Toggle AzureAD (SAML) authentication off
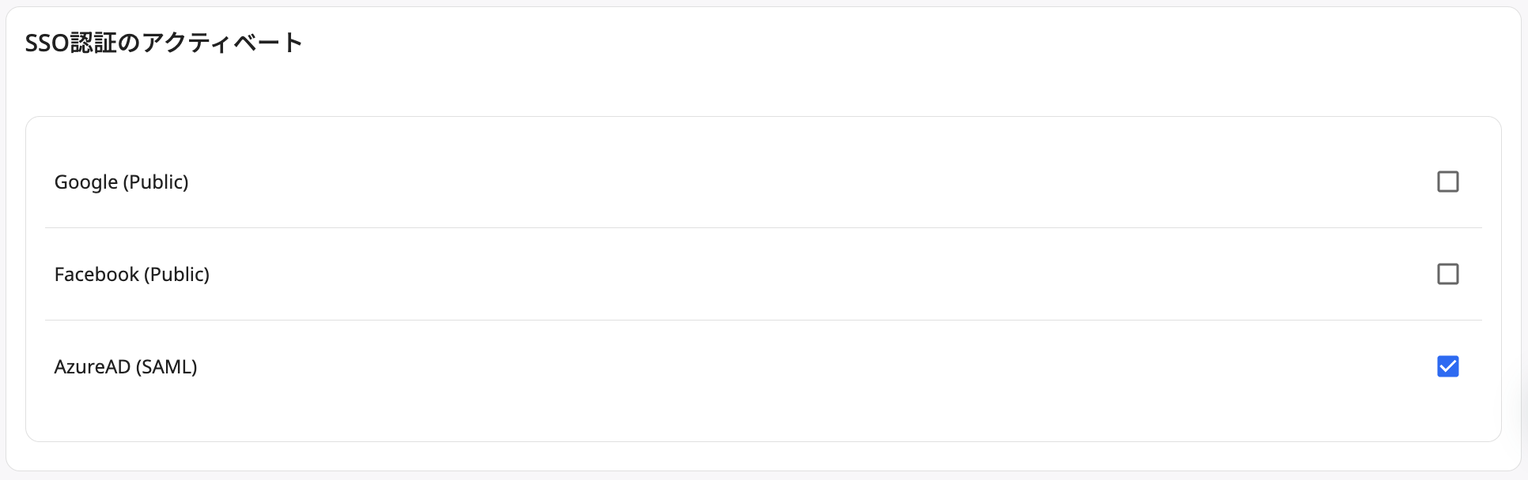The height and width of the screenshot is (480, 1528). click(1448, 366)
